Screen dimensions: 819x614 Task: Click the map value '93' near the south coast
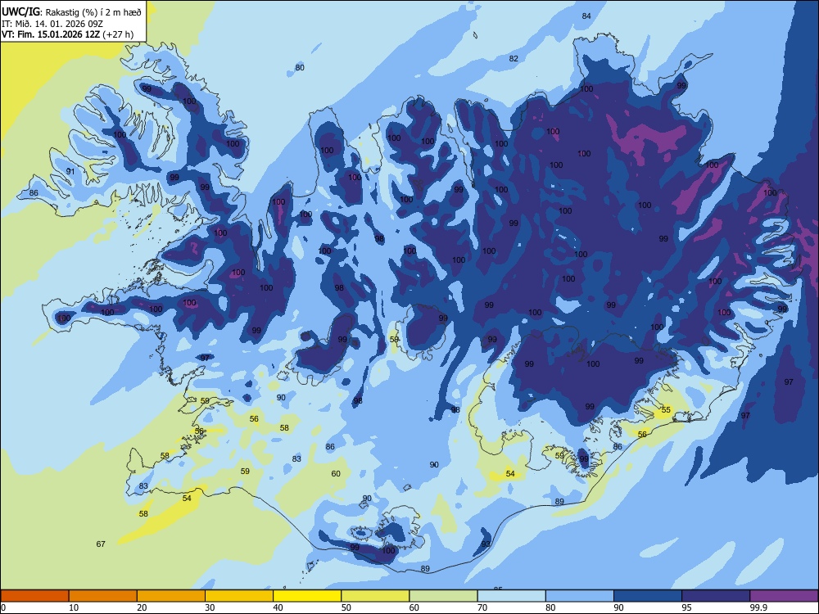486,544
